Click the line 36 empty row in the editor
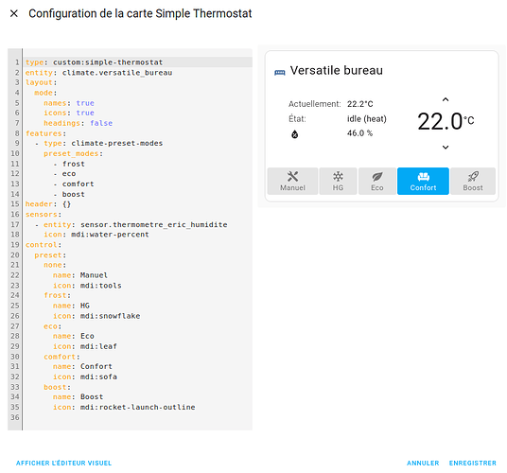The height and width of the screenshot is (473, 507). point(137,417)
